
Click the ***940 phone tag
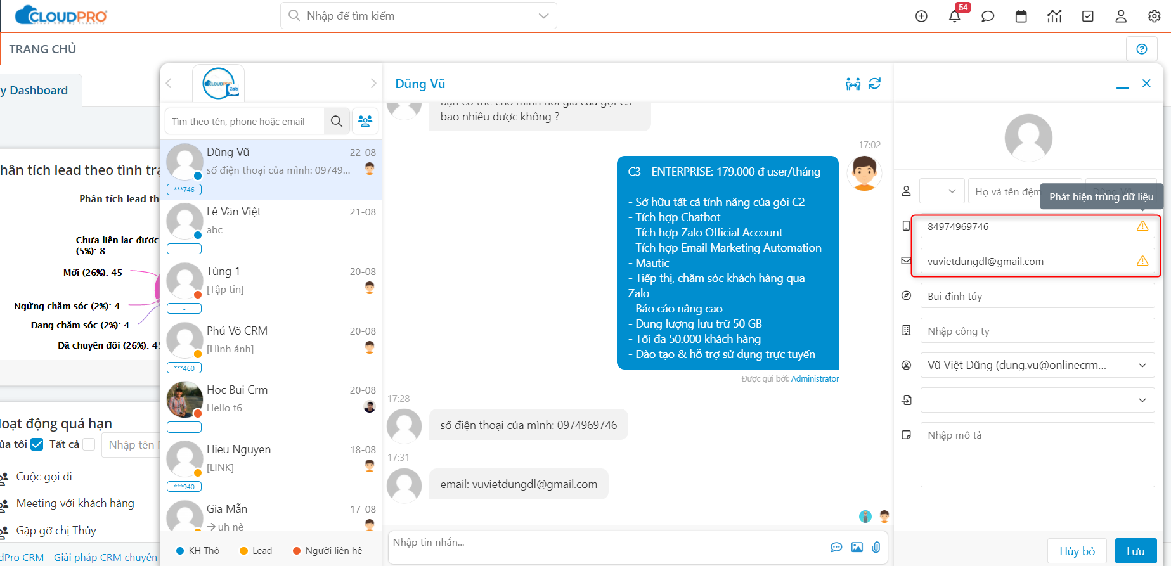pyautogui.click(x=184, y=487)
